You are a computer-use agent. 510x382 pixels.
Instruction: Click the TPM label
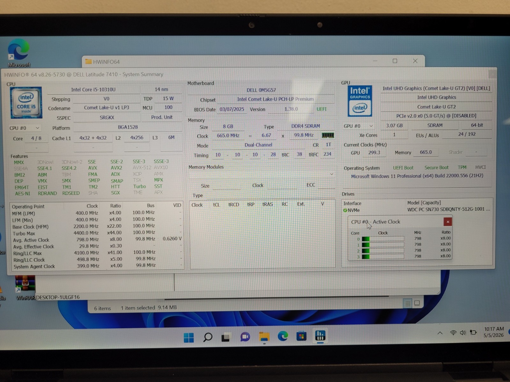click(x=462, y=167)
